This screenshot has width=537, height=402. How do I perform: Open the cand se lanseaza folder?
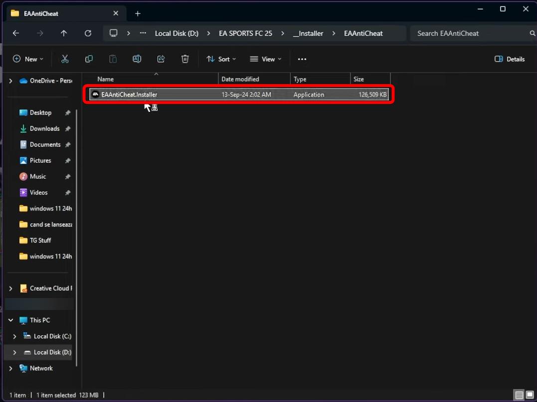point(46,224)
